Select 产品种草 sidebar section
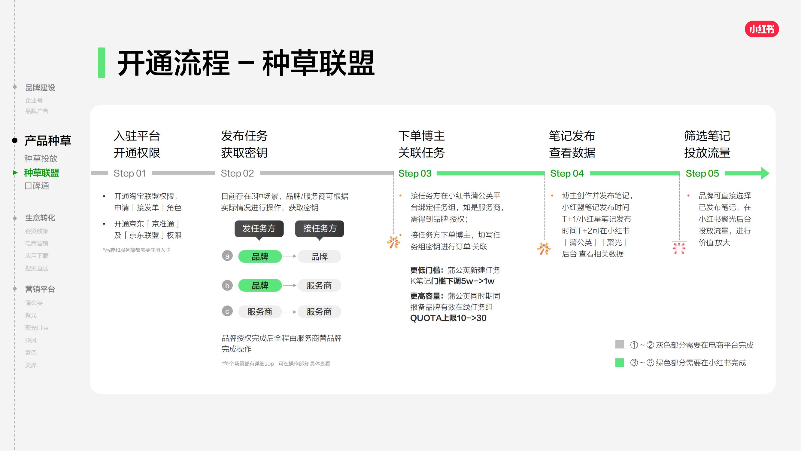 pos(48,141)
